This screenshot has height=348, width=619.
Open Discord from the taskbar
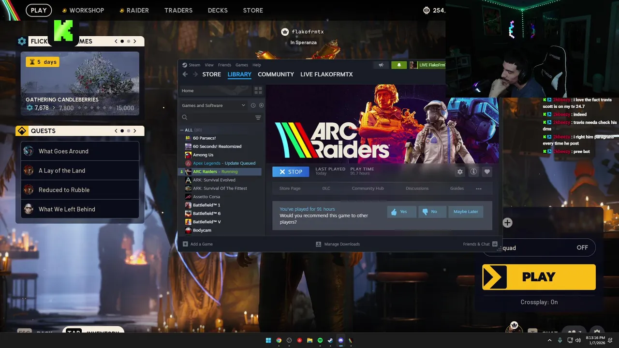click(341, 340)
